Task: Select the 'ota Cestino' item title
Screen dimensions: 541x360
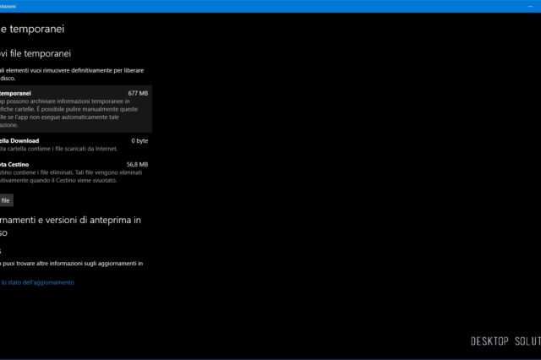Action: click(x=14, y=165)
